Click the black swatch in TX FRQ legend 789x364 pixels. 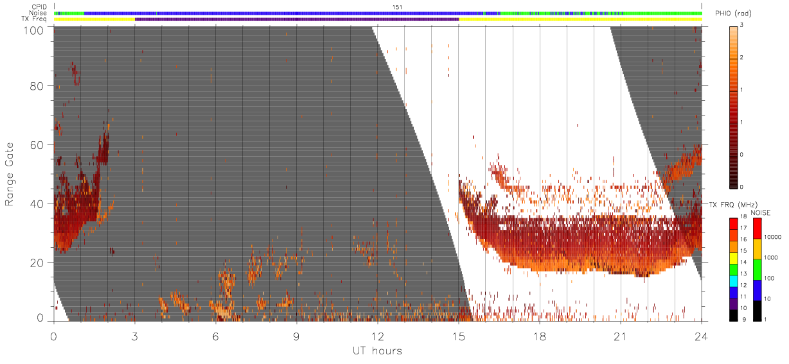pos(732,316)
